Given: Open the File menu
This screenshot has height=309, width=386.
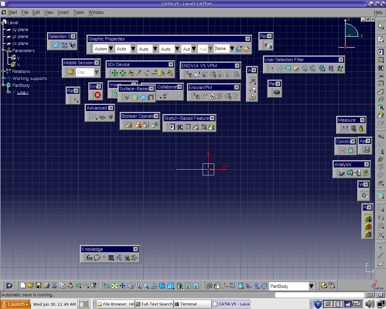Looking at the screenshot, I should pyautogui.click(x=25, y=12).
